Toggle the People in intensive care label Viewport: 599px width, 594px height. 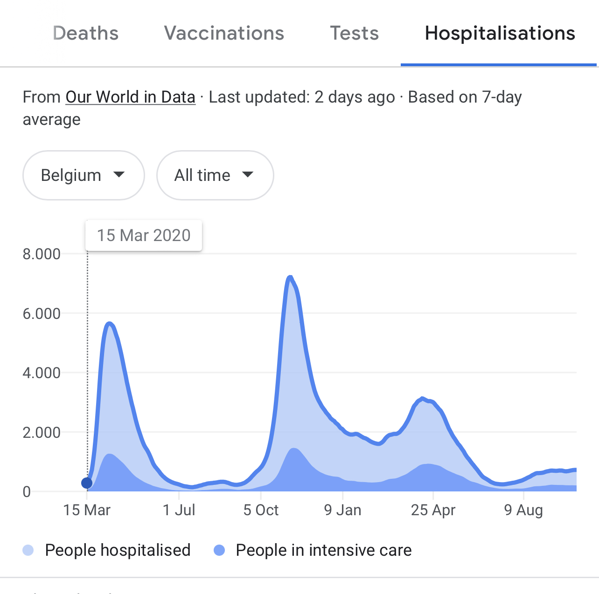coord(324,550)
